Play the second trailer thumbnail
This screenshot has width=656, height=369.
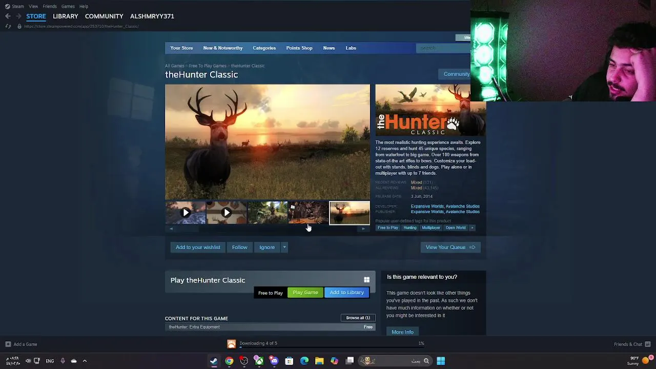[x=227, y=213]
